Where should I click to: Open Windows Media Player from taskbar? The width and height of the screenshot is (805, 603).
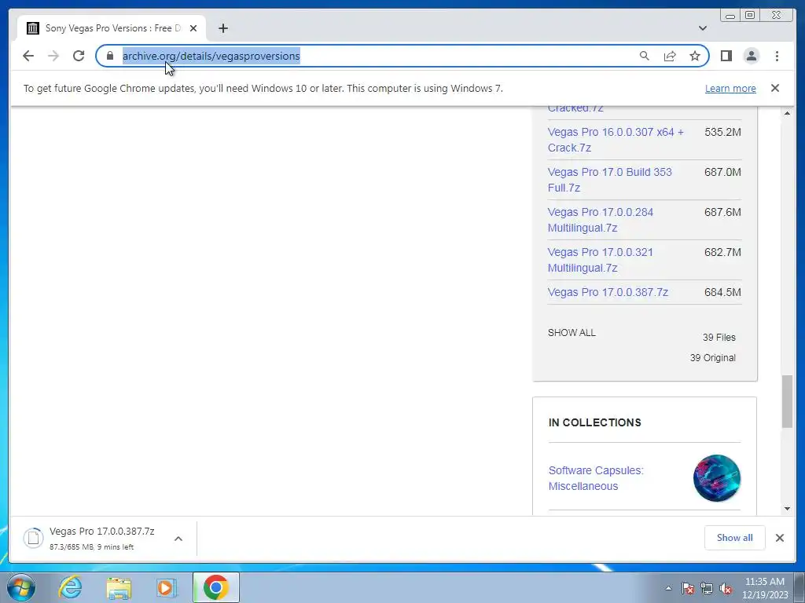(x=167, y=587)
